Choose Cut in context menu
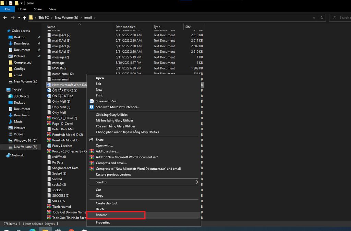Viewport: 351px width, 231px height. tap(98, 190)
